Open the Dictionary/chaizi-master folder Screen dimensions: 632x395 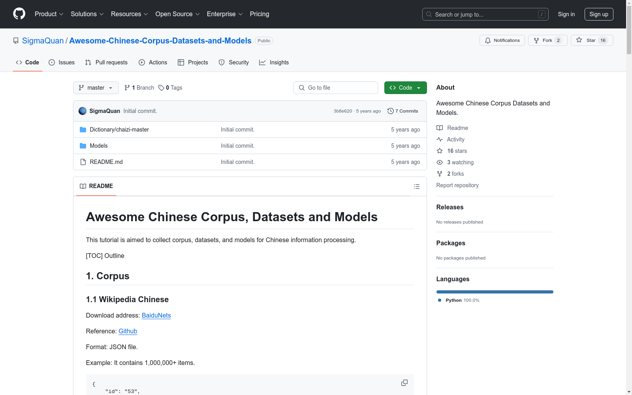click(119, 130)
